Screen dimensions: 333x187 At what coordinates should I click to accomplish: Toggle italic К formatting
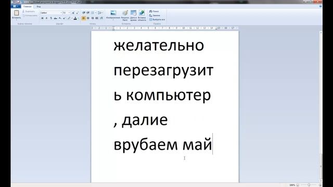[46, 18]
